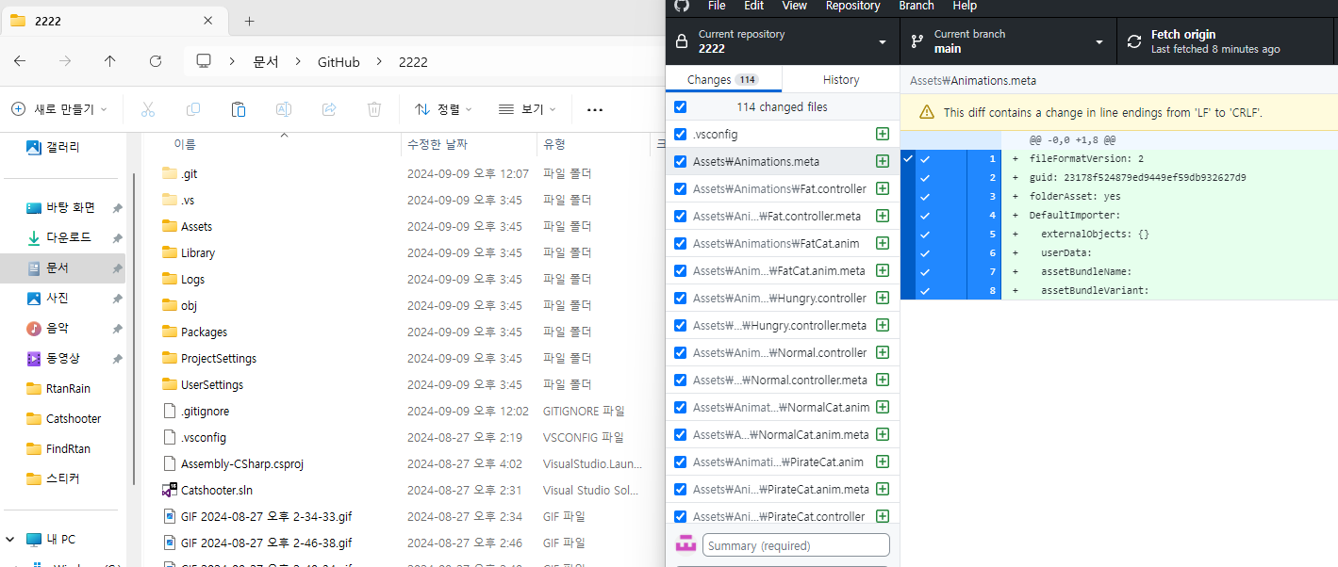
Task: Click the 문서 breadcrumb in the address bar
Action: (x=266, y=61)
